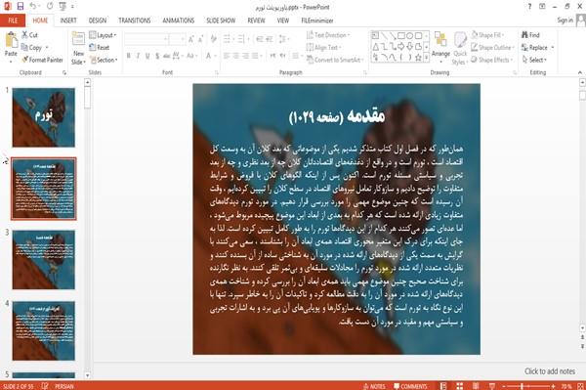Select slide 1 thumbnail titled تورم
Image resolution: width=586 pixels, height=390 pixels.
[x=43, y=117]
